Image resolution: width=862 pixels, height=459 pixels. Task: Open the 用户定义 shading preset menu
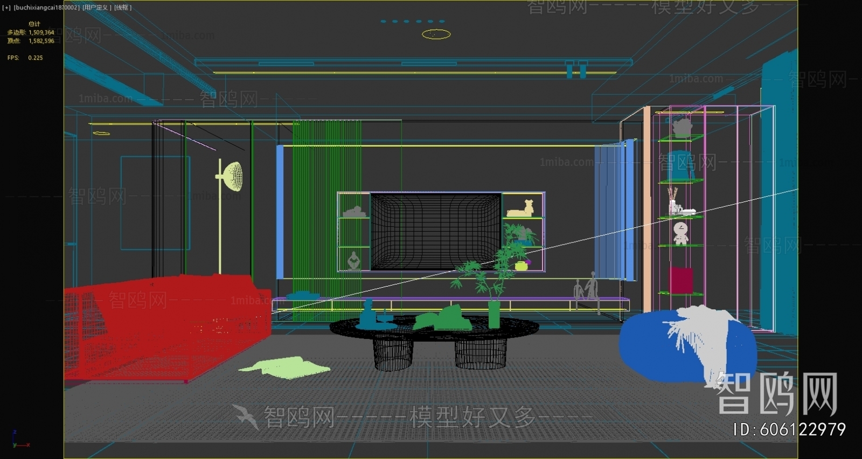click(x=97, y=8)
